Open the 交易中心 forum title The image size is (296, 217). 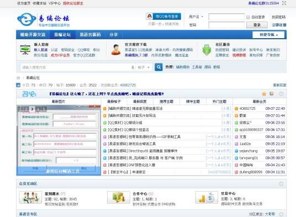tap(228, 194)
